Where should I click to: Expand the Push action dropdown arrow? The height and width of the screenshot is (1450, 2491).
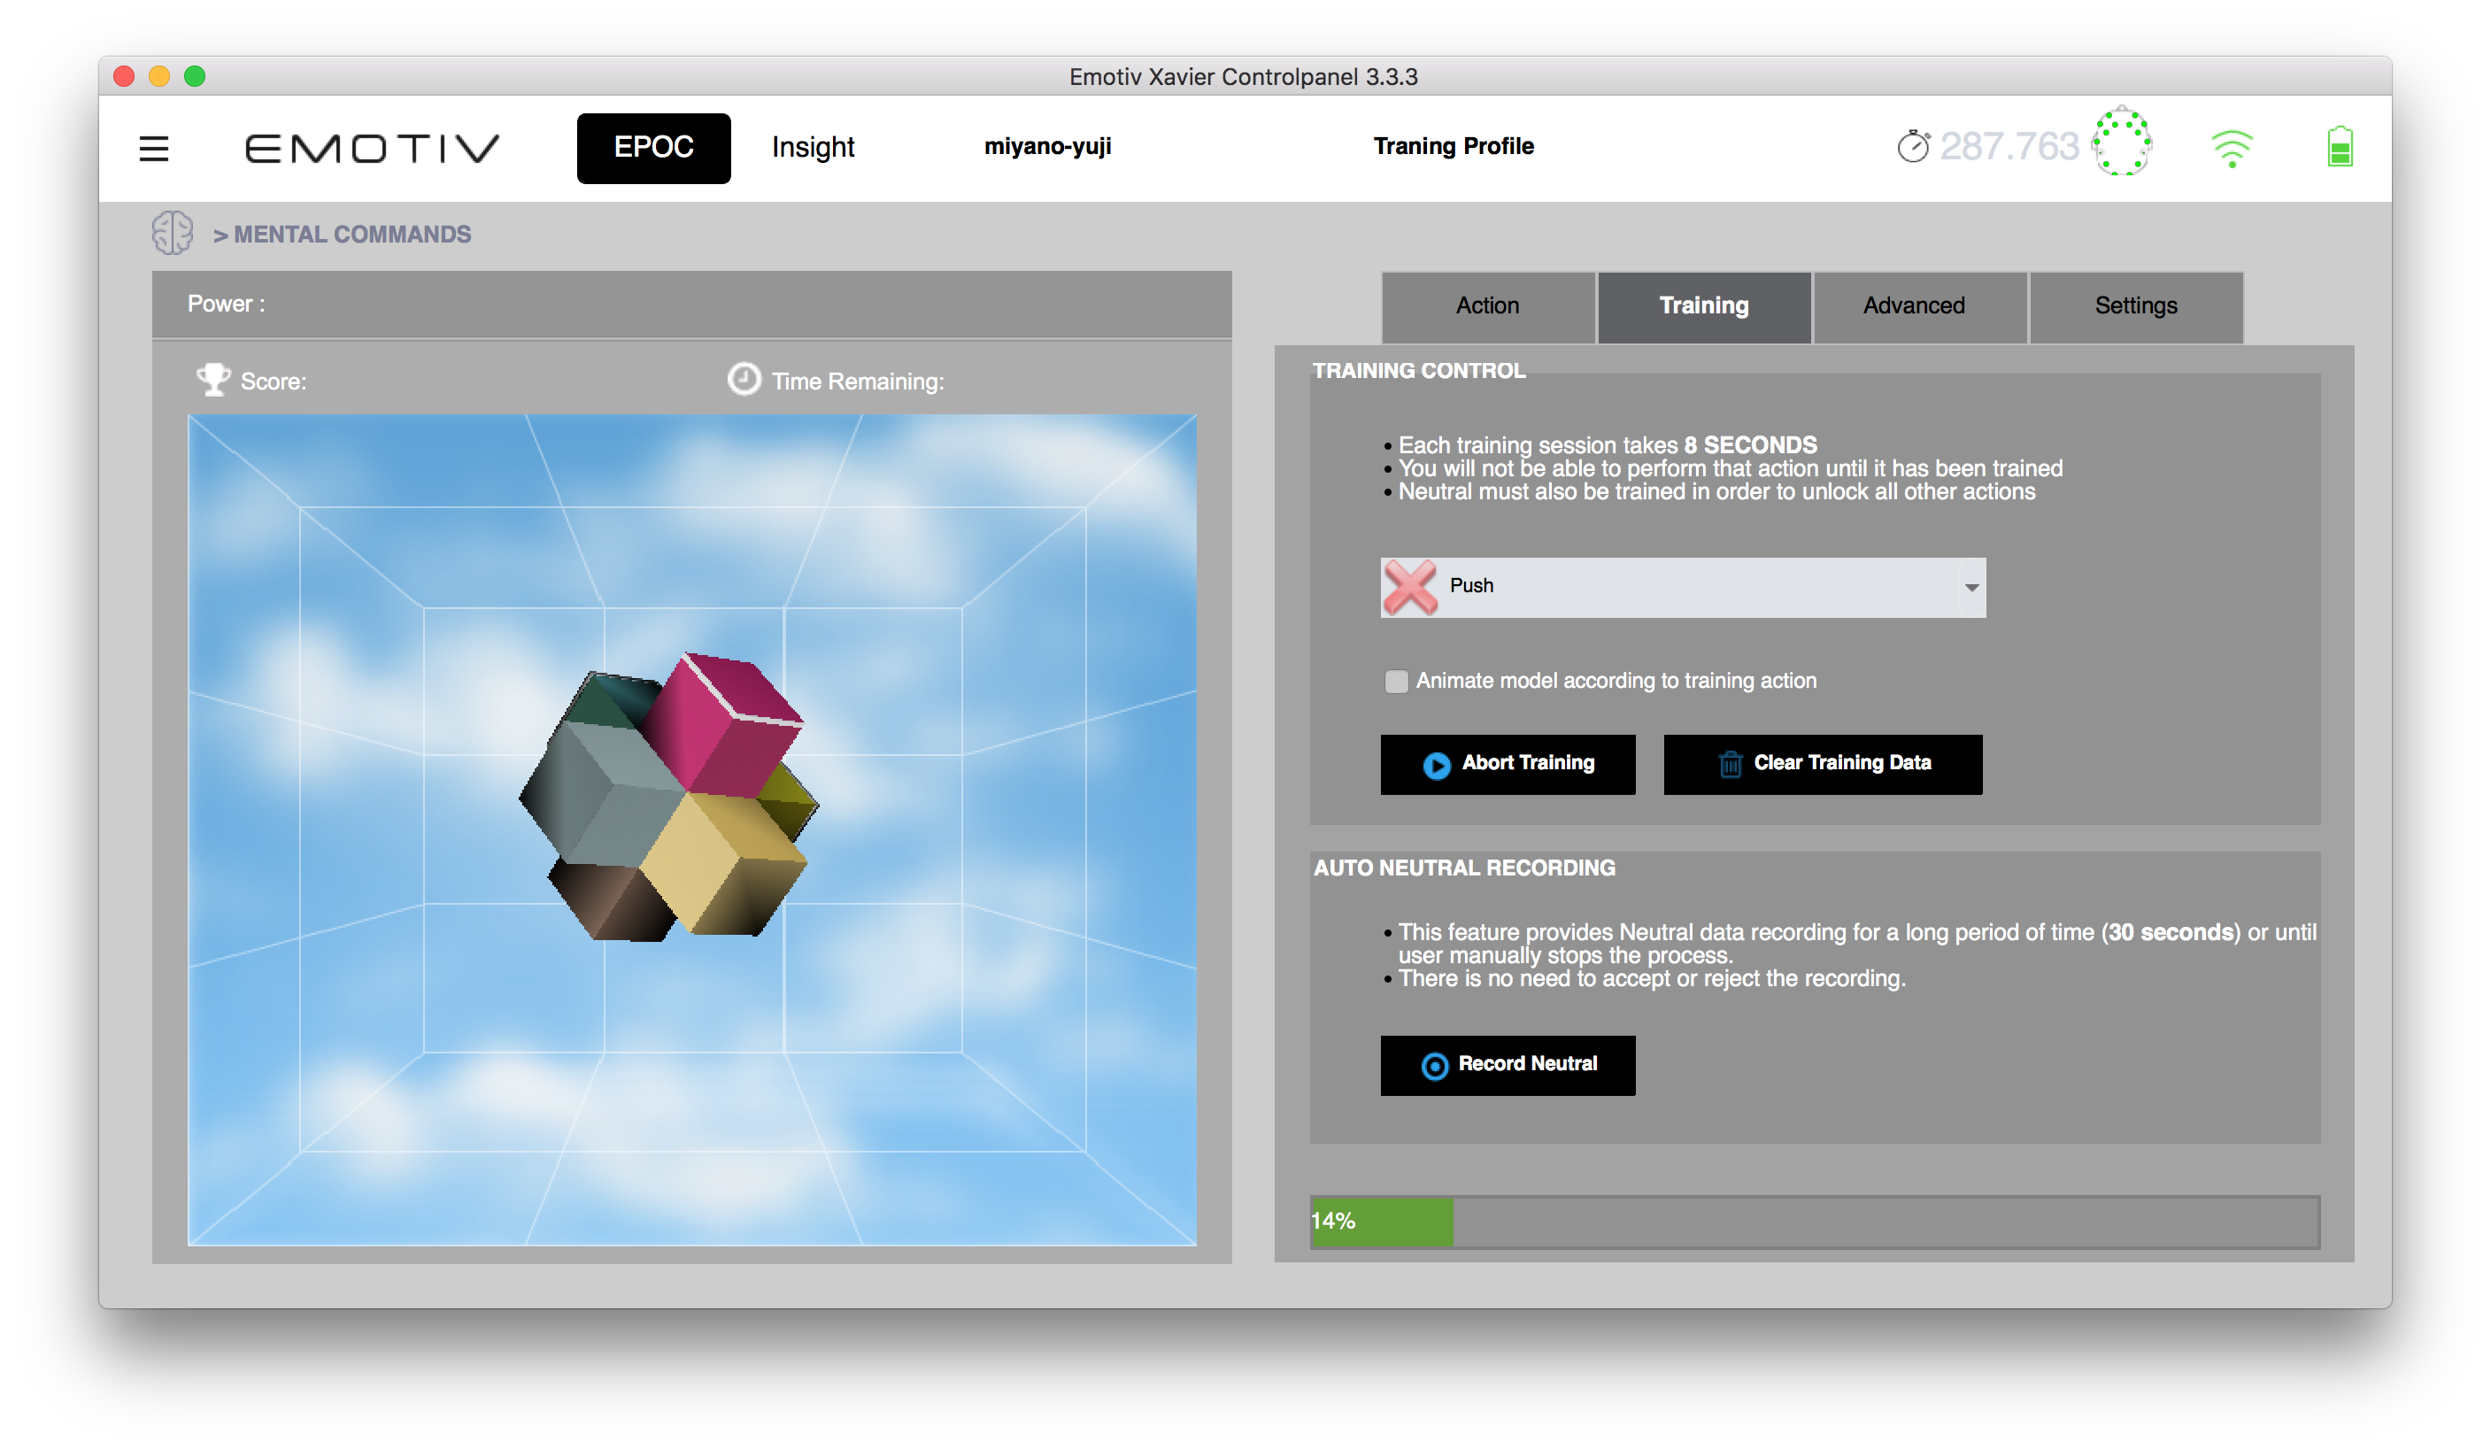coord(1971,587)
